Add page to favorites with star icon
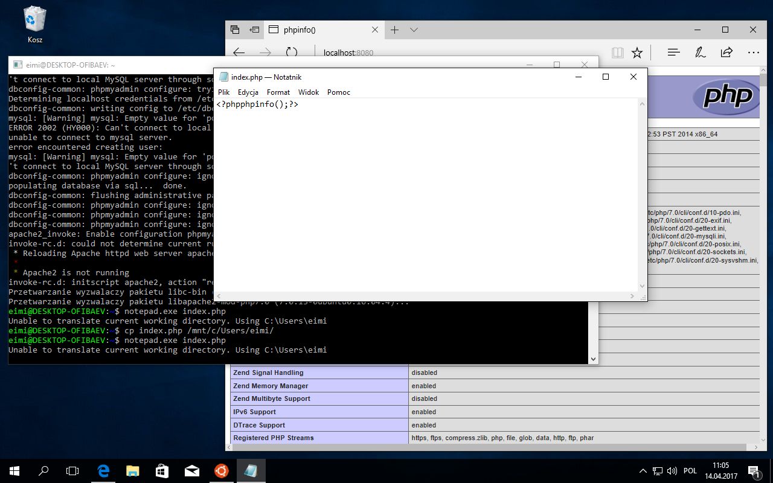This screenshot has width=773, height=483. point(637,53)
